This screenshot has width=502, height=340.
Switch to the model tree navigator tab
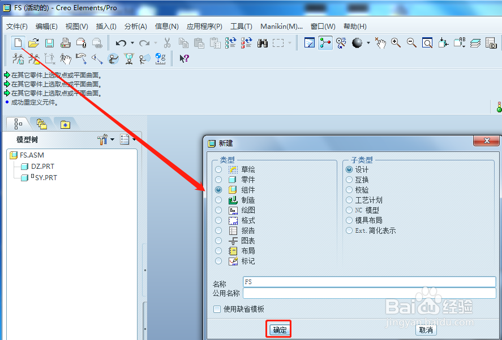(x=18, y=124)
